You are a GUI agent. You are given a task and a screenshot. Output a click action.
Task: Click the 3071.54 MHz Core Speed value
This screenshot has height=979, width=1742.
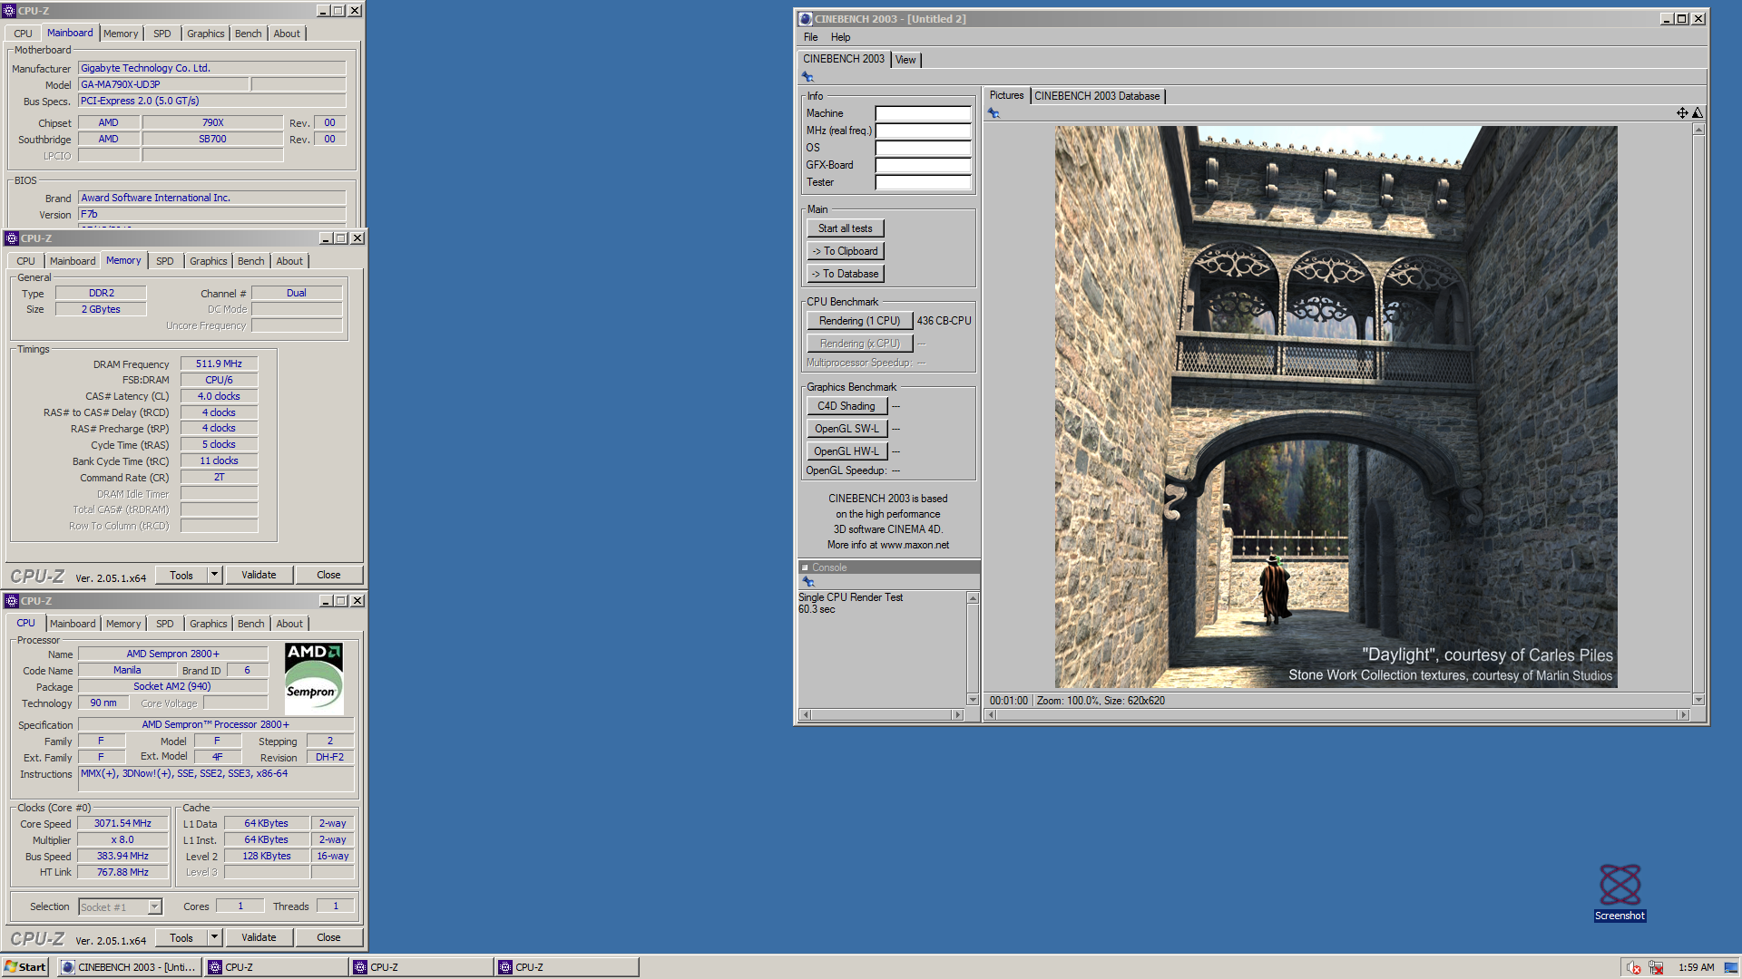click(122, 823)
